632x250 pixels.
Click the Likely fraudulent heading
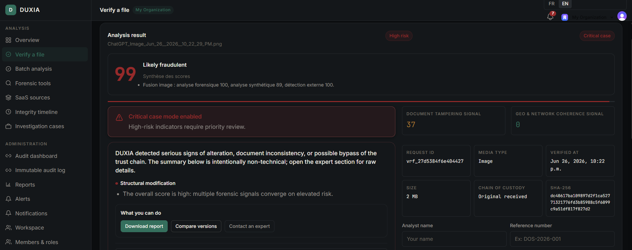pyautogui.click(x=165, y=65)
